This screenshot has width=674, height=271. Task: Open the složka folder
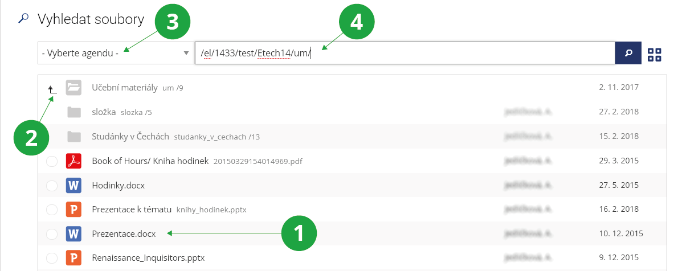pos(104,112)
